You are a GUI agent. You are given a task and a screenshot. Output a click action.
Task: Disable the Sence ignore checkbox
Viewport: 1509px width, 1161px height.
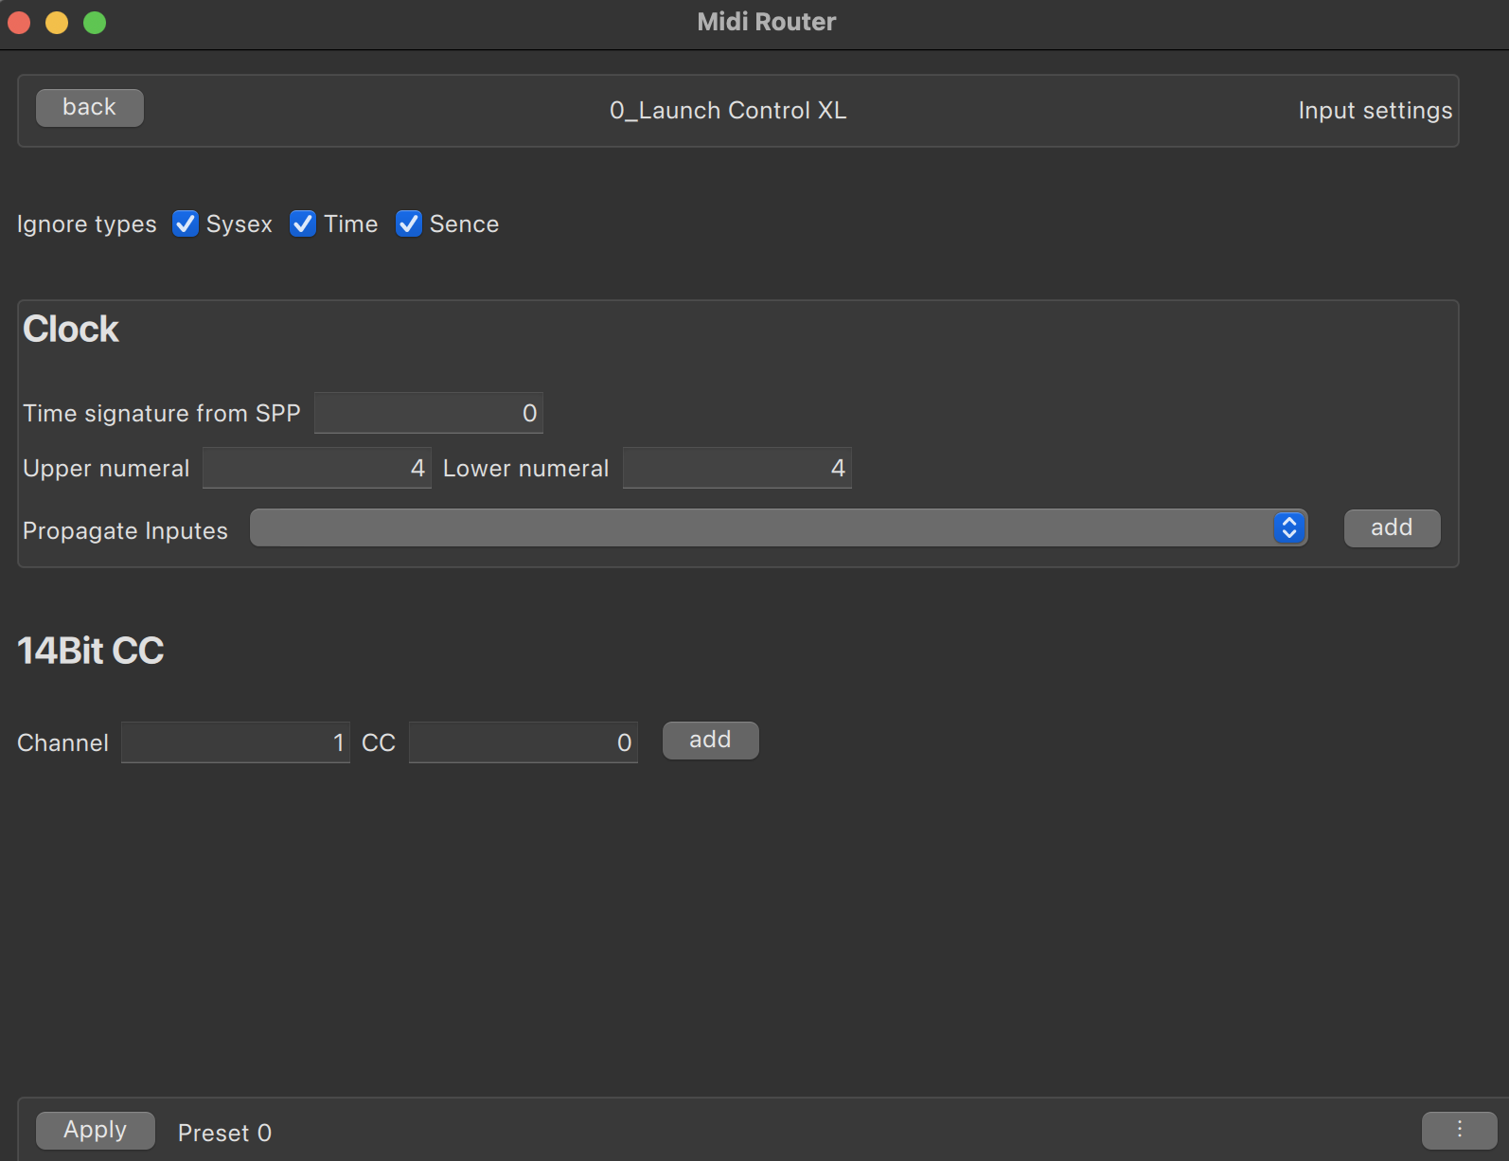coord(409,224)
